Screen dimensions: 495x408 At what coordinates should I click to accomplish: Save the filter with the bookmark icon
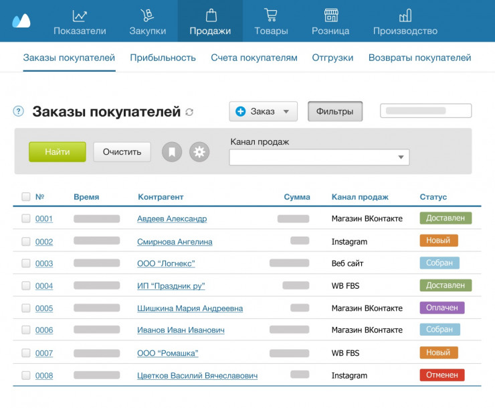172,152
